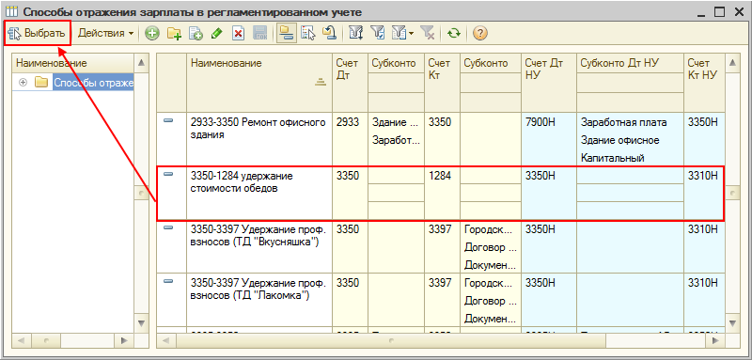Open help with question mark icon

[480, 34]
